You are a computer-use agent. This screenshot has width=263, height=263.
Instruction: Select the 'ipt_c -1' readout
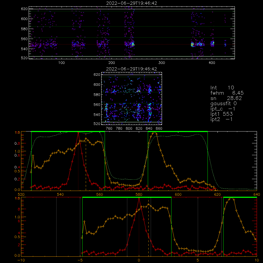coord(223,109)
